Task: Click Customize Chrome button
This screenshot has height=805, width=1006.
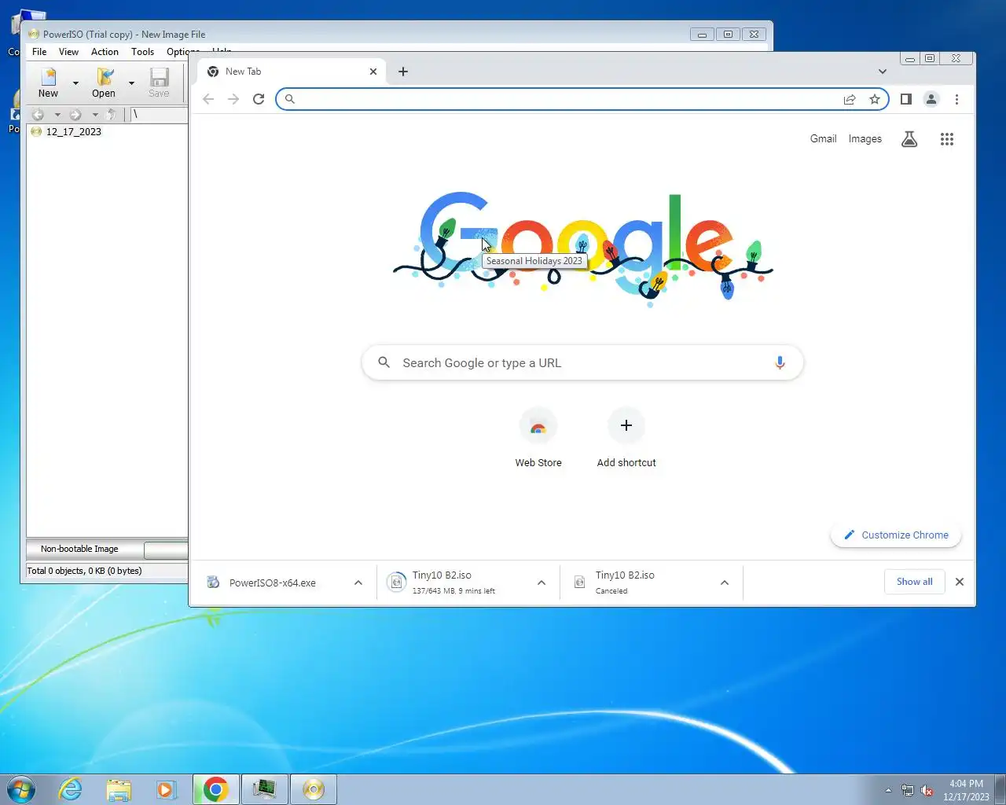Action: tap(896, 535)
